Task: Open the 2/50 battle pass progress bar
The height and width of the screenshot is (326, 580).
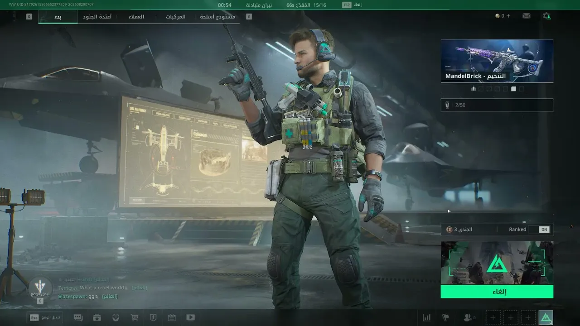Action: tap(497, 105)
